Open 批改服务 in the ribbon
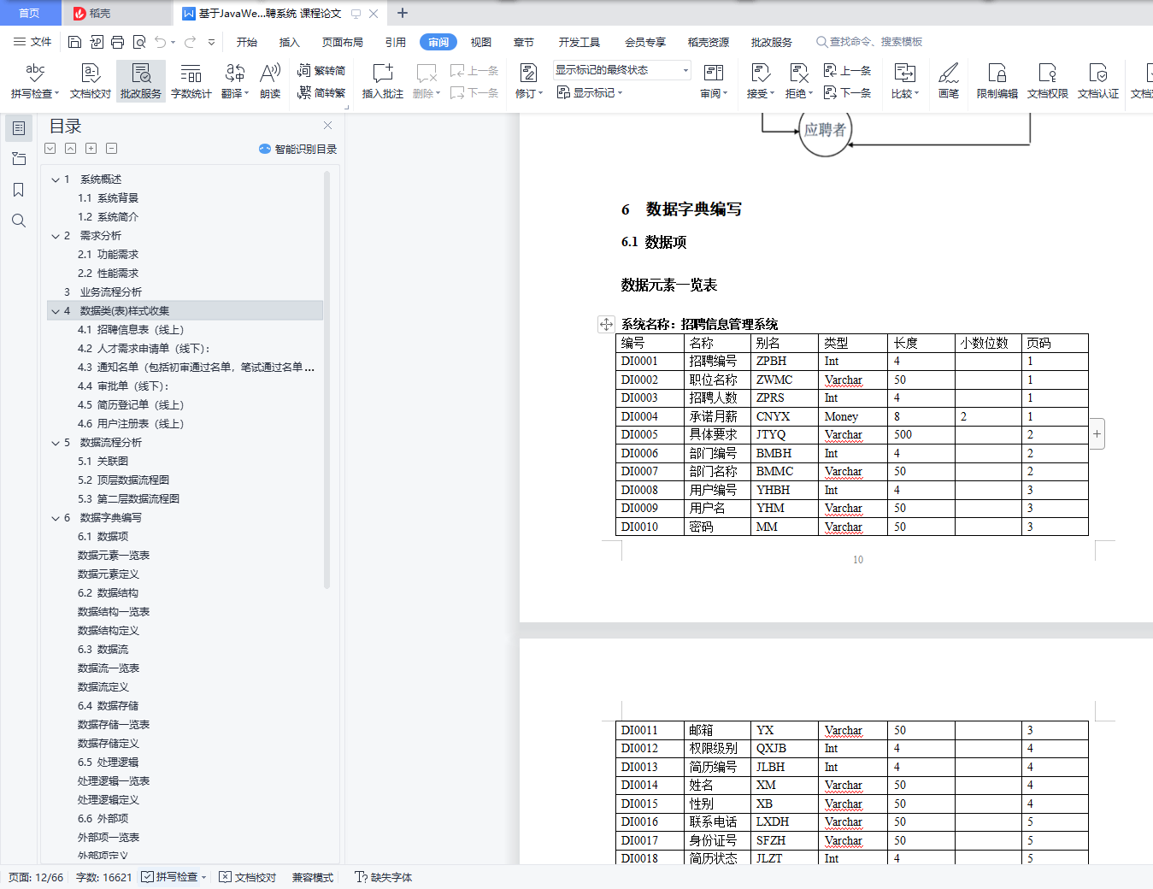This screenshot has height=889, width=1153. pos(140,81)
